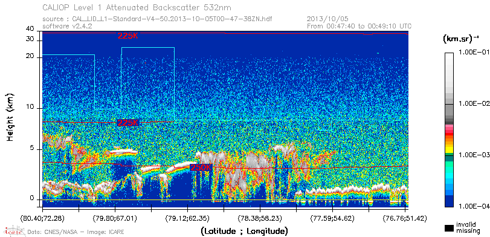This screenshot has height=237, width=490.
Task: Click the x-axis label '(78.38;58.23)'
Action: click(260, 218)
